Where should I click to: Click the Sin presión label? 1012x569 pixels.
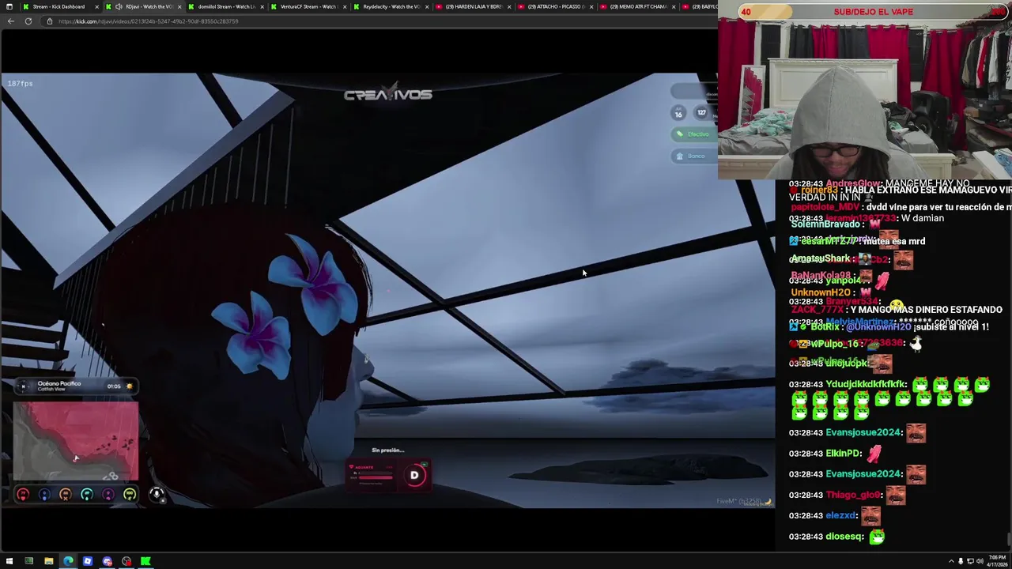click(387, 450)
